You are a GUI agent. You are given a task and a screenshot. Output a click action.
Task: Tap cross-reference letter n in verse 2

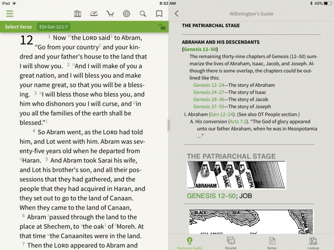pos(73,64)
